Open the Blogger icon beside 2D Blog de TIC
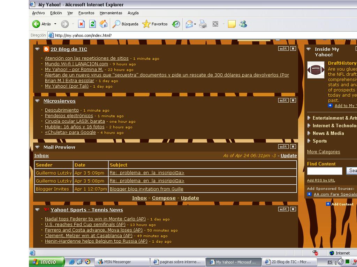The height and width of the screenshot is (267, 357). tap(46, 49)
